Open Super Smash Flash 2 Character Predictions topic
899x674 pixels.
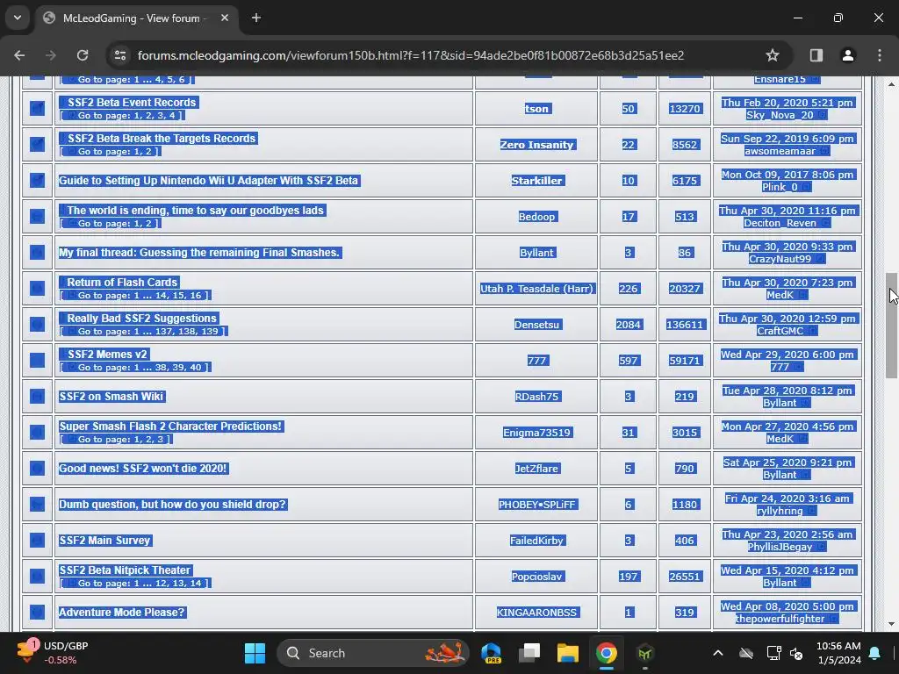point(171,427)
